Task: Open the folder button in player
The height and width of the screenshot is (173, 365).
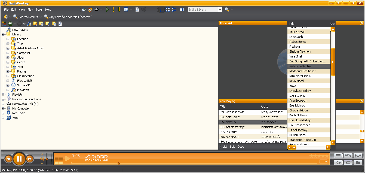Action: pyautogui.click(x=357, y=163)
